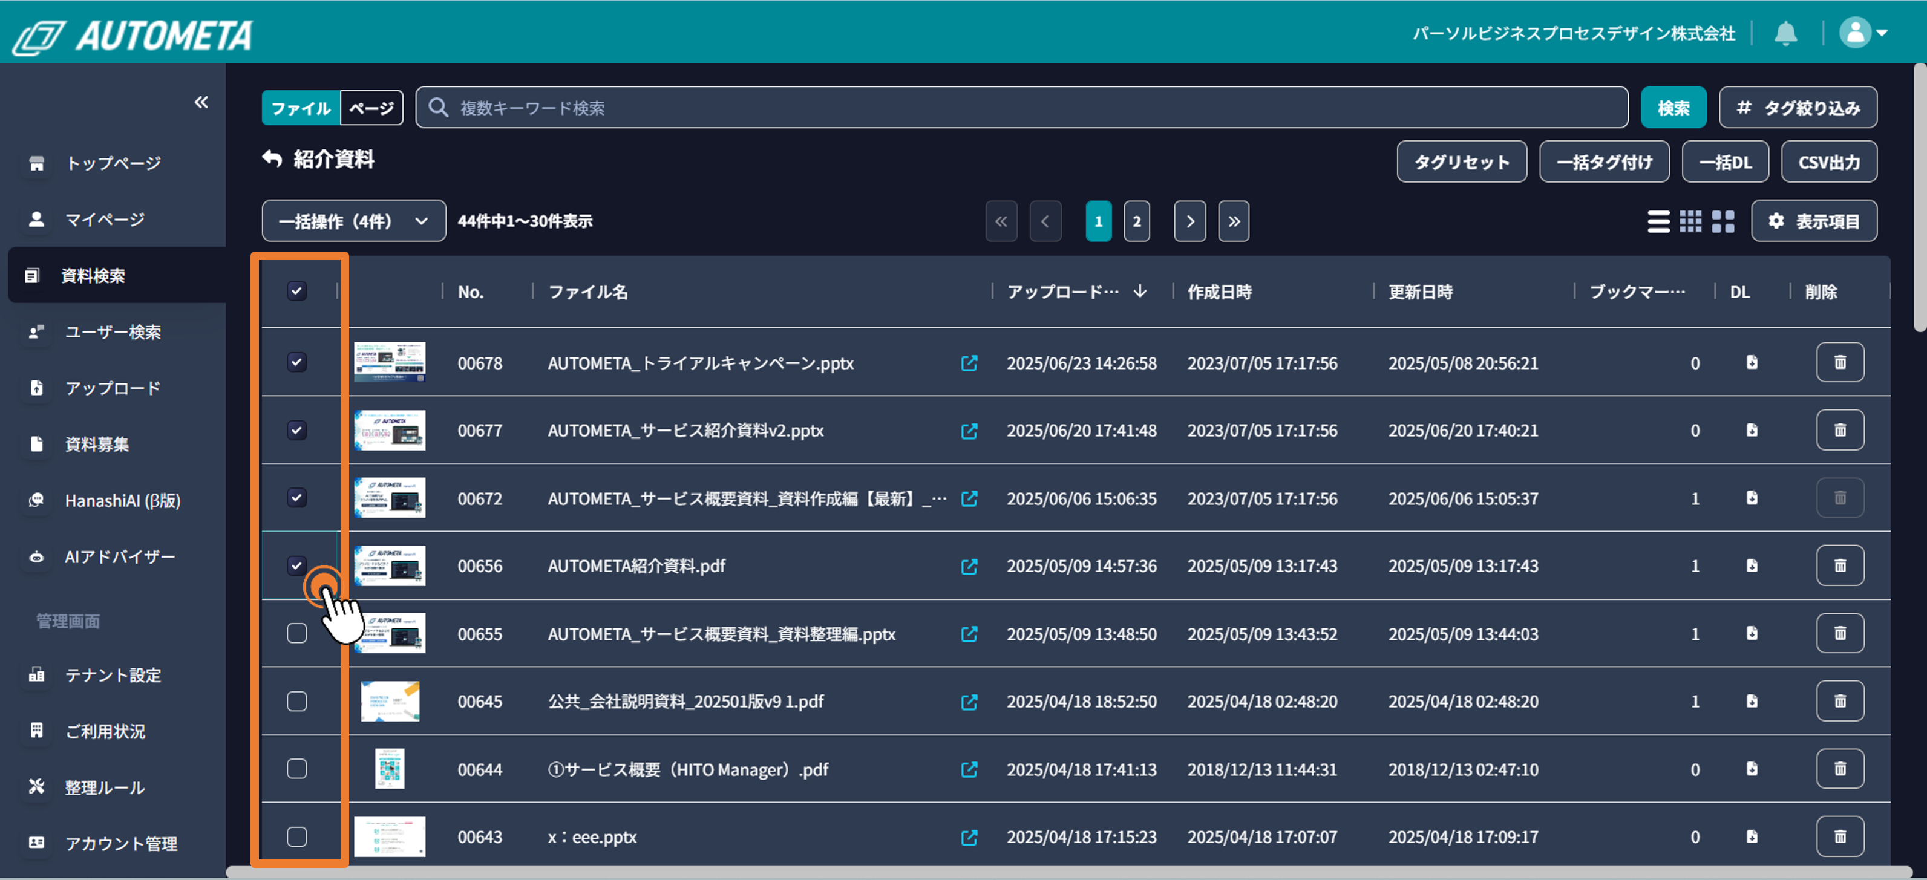This screenshot has height=880, width=1927.
Task: Open タグ絞り込み tag filter
Action: (x=1798, y=108)
